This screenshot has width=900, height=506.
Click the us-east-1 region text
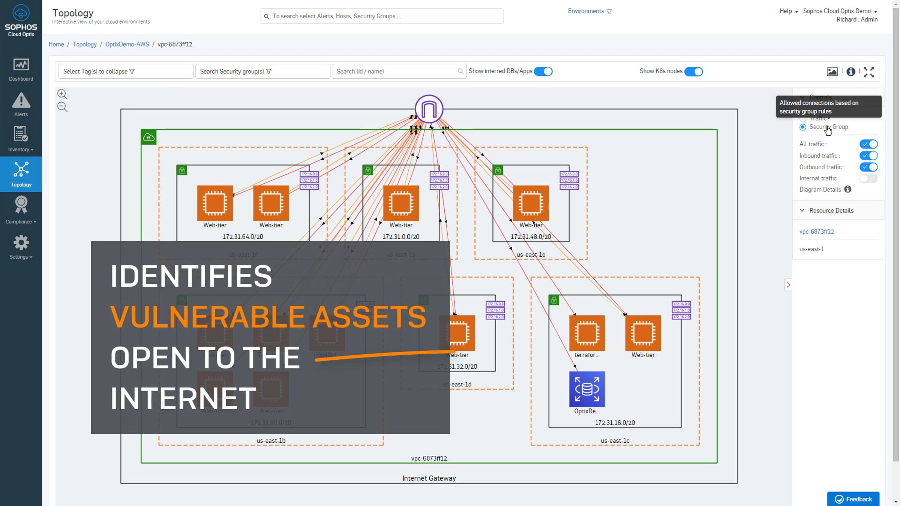click(x=811, y=249)
